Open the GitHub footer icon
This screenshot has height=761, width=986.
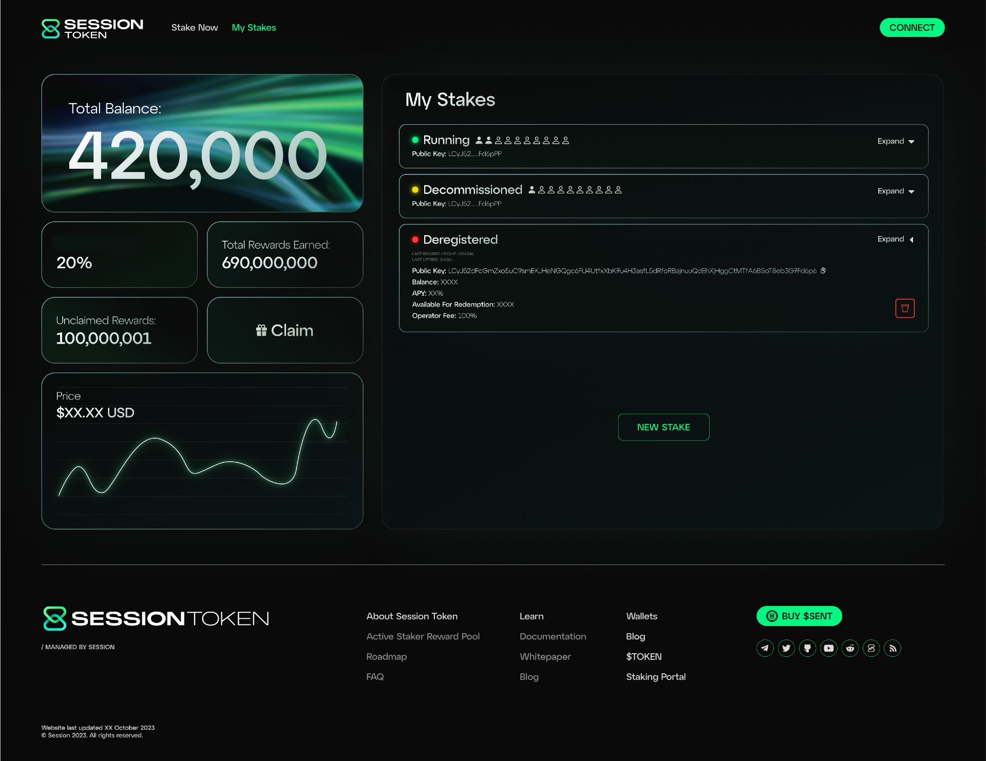click(807, 648)
